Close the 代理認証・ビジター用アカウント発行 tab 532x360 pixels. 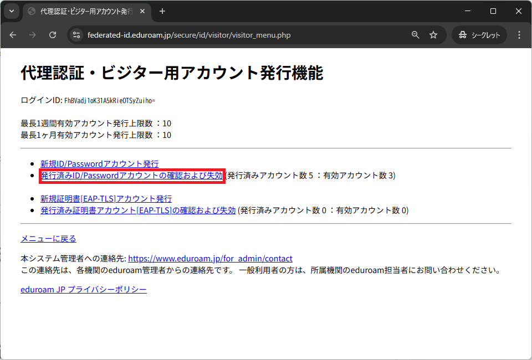point(142,11)
